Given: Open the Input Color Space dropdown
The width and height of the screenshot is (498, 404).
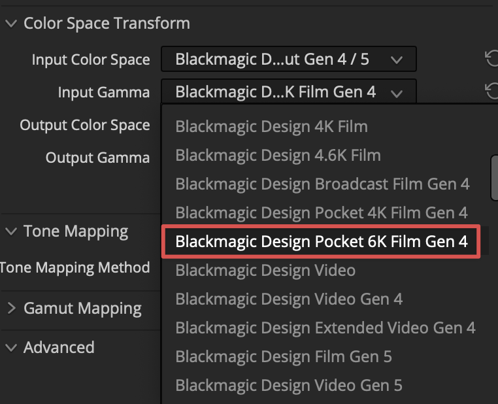Looking at the screenshot, I should [289, 59].
